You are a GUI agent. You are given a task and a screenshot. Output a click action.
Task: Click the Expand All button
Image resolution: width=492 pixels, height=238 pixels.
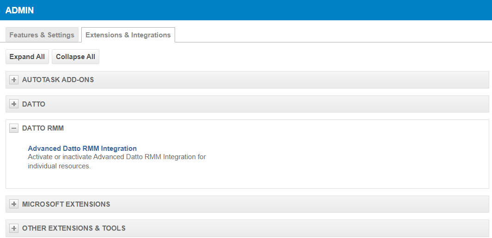tap(27, 57)
